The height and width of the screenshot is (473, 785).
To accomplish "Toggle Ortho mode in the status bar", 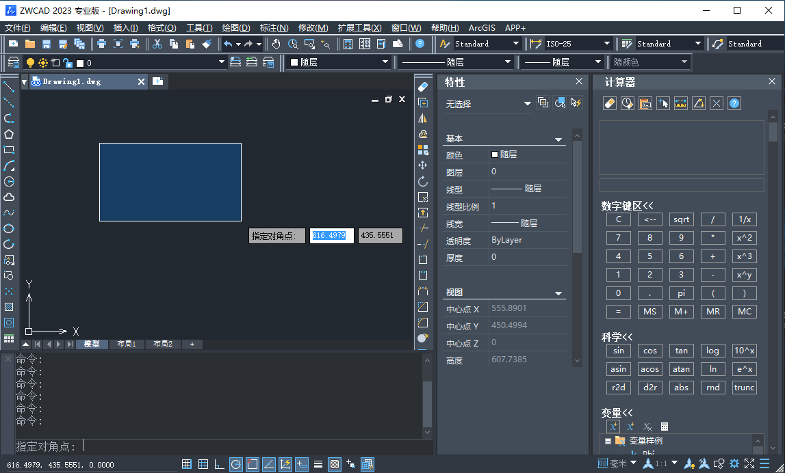I will point(219,464).
